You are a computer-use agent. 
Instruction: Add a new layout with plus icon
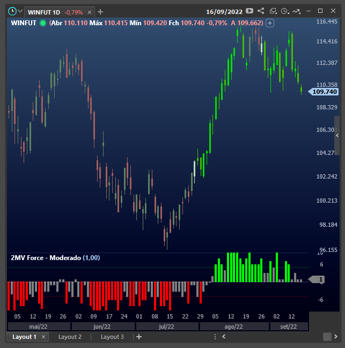(139, 337)
